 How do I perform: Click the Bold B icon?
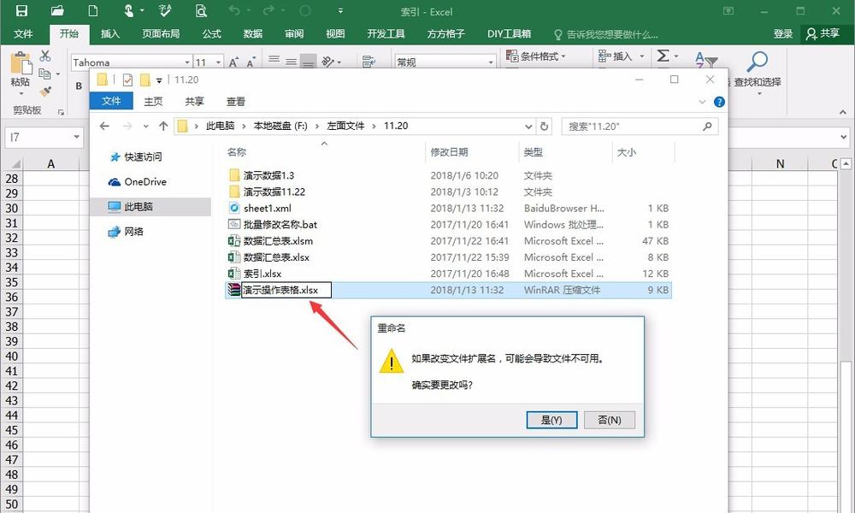tap(79, 85)
